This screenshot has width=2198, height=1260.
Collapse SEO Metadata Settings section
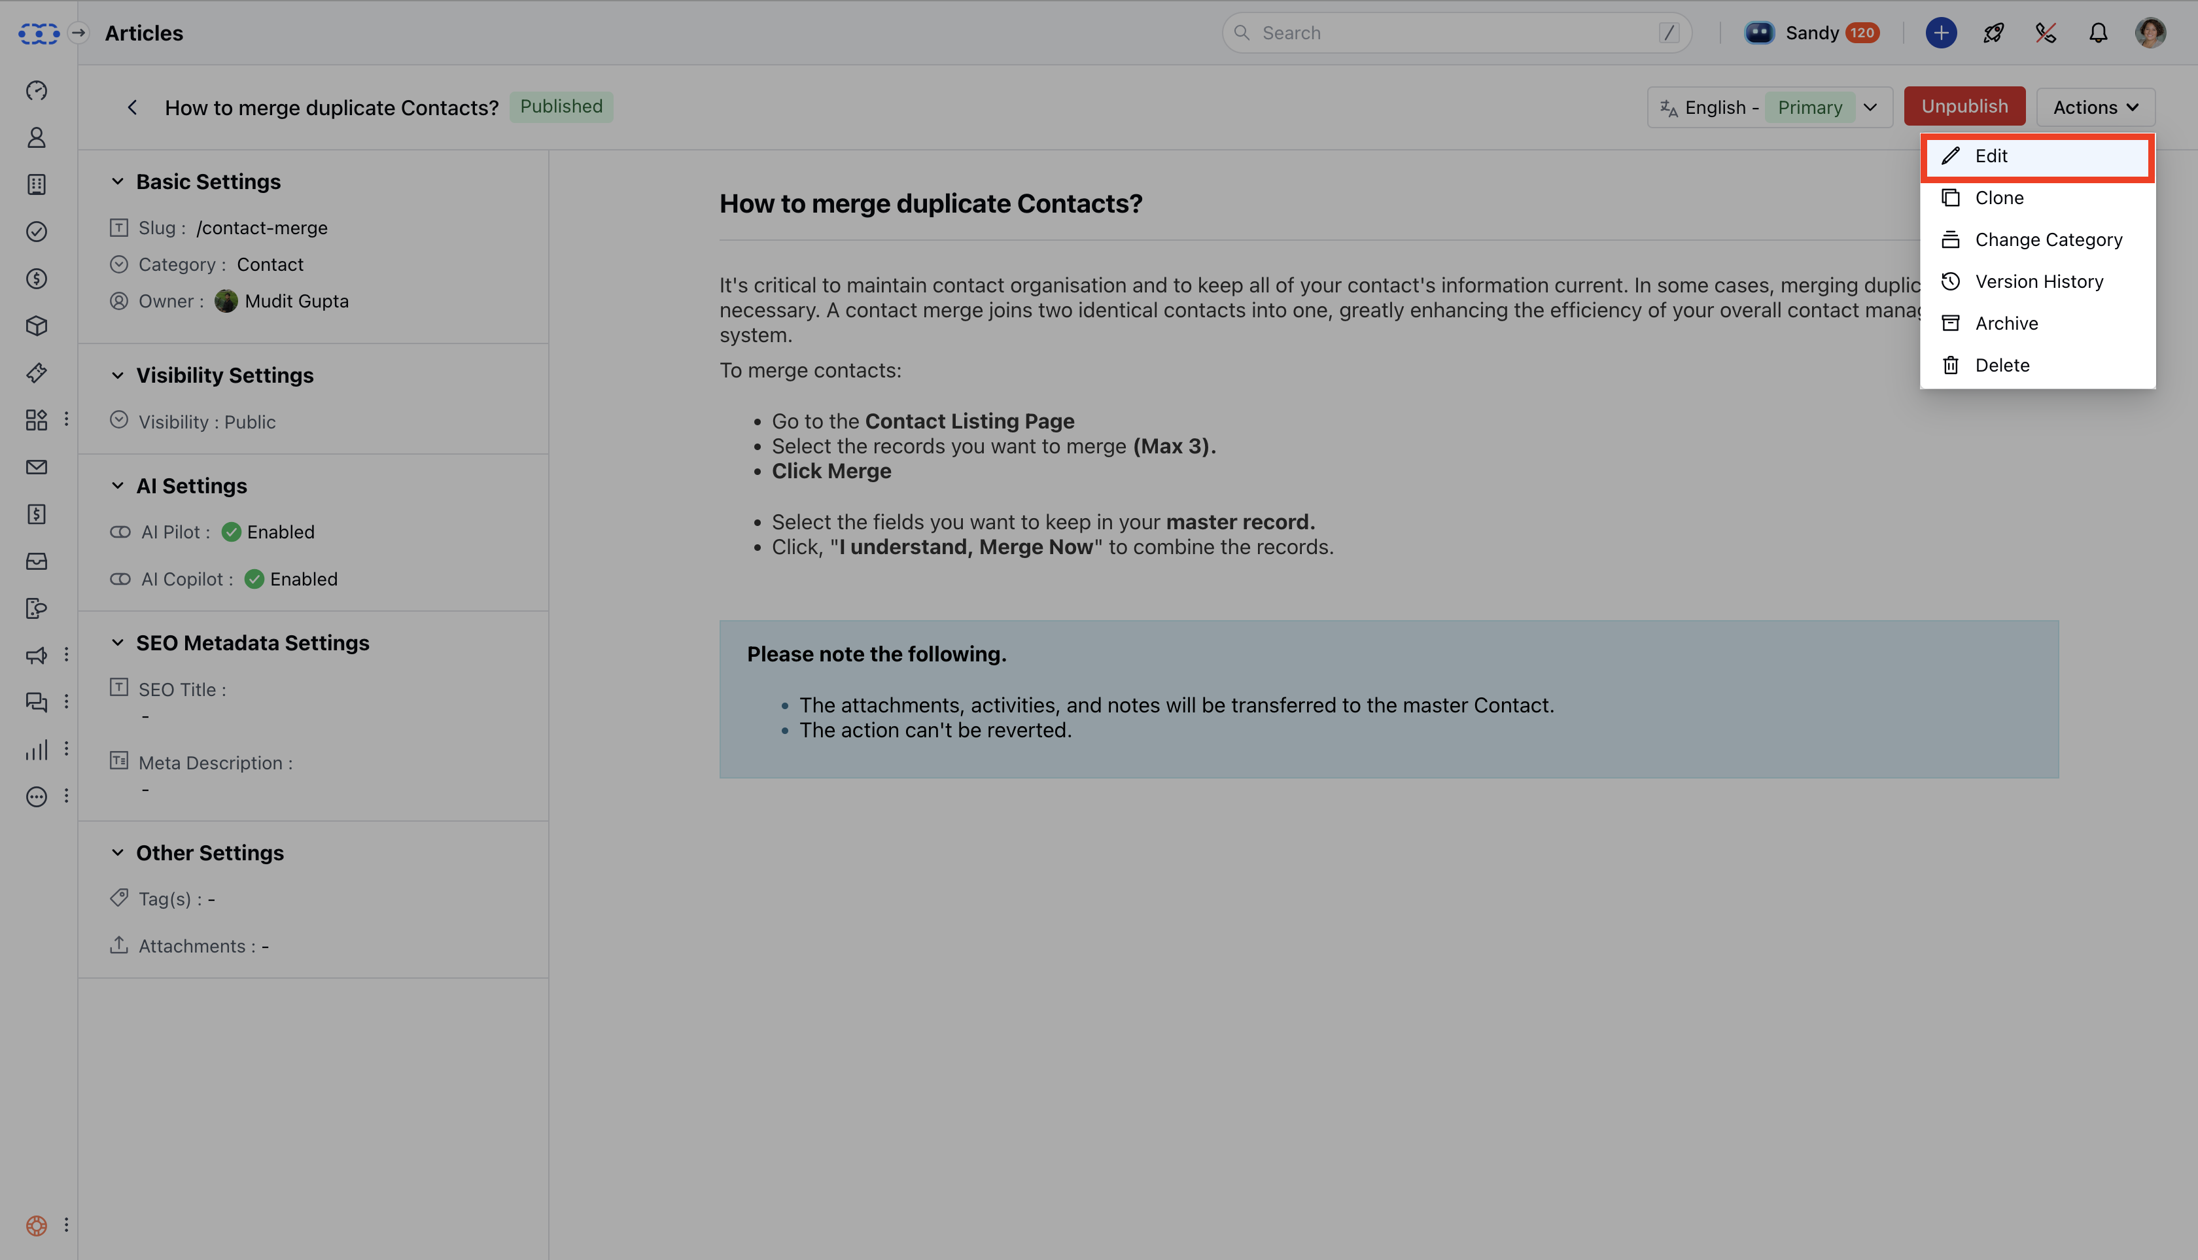118,643
